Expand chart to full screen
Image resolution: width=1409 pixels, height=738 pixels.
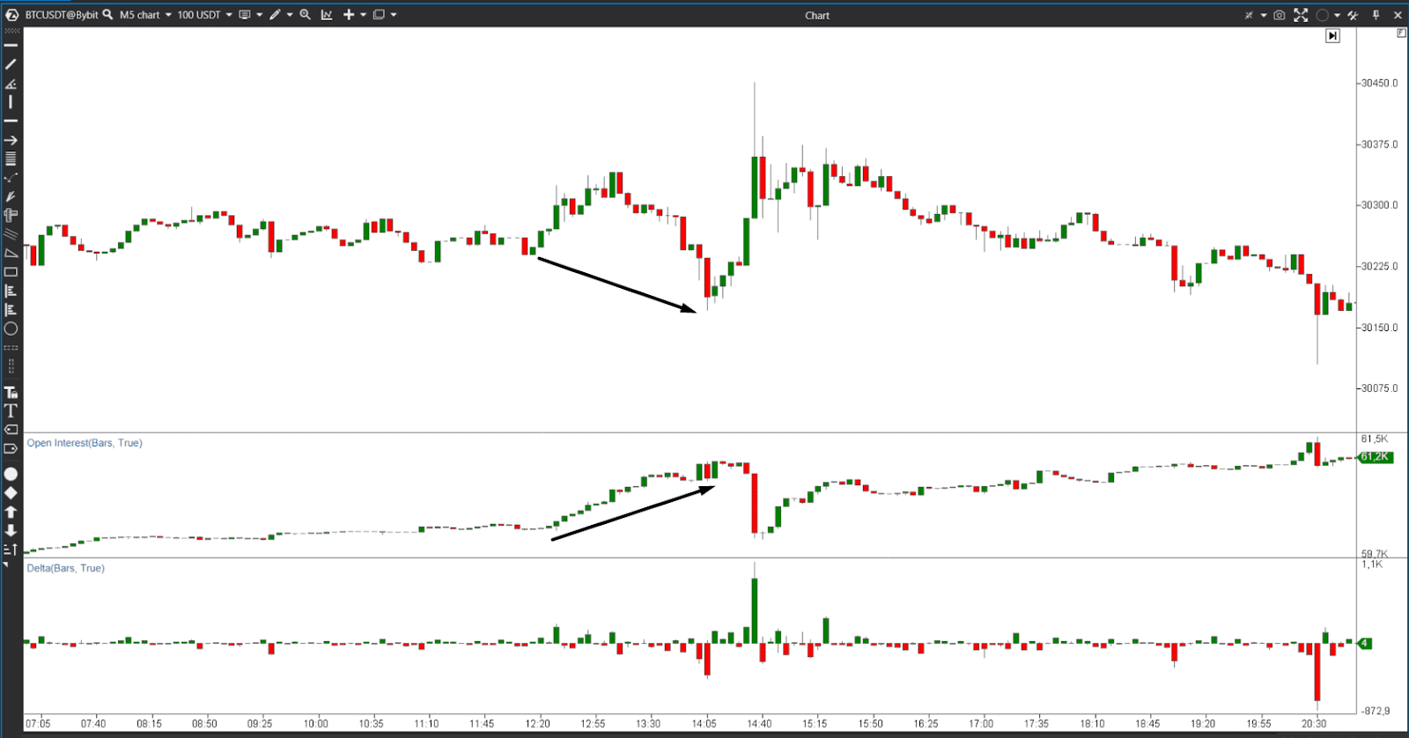[x=1301, y=15]
